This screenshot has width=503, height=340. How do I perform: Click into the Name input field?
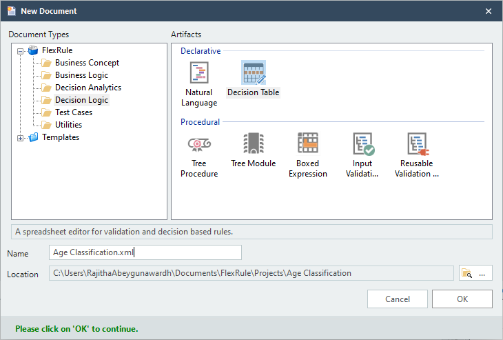145,252
